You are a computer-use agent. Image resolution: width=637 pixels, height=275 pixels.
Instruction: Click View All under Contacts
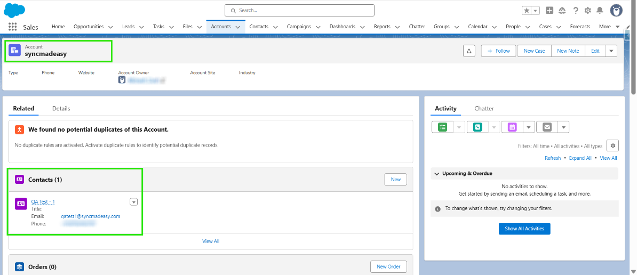pos(211,241)
